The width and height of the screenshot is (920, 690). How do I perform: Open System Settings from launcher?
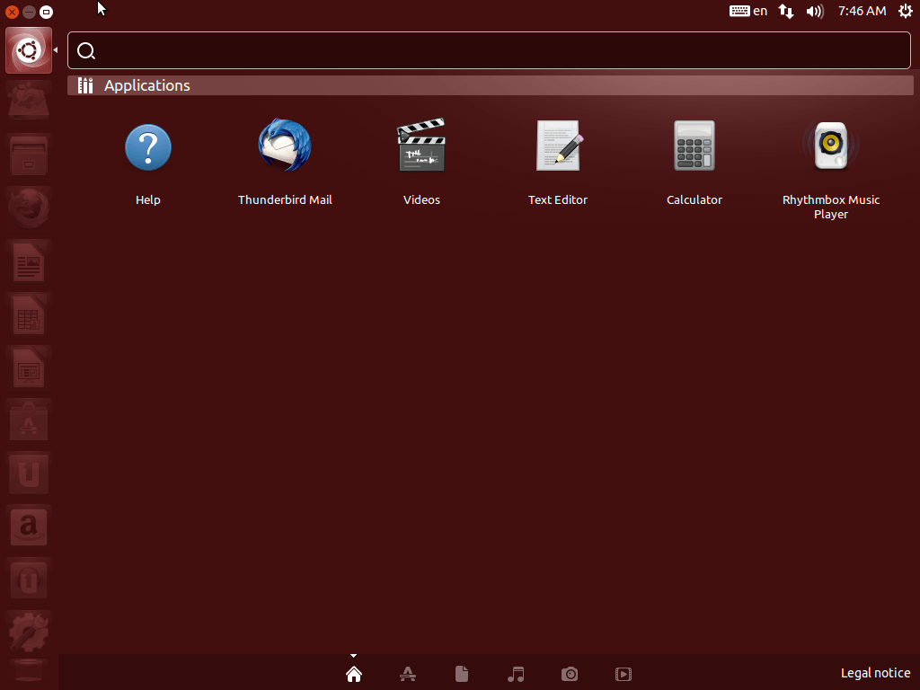click(x=29, y=632)
